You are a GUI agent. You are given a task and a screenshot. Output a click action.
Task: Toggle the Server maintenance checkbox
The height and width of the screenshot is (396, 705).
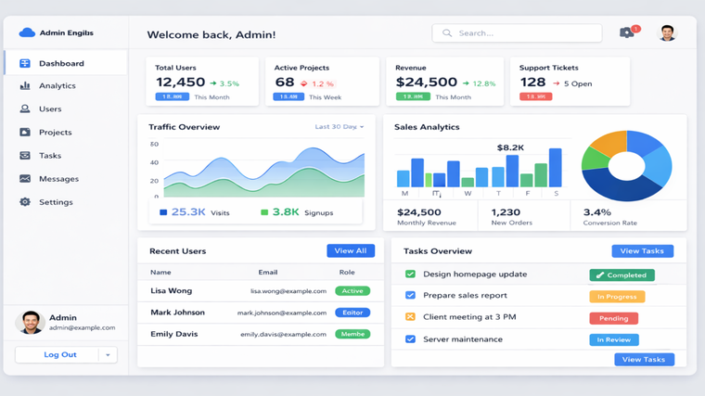[x=410, y=339]
